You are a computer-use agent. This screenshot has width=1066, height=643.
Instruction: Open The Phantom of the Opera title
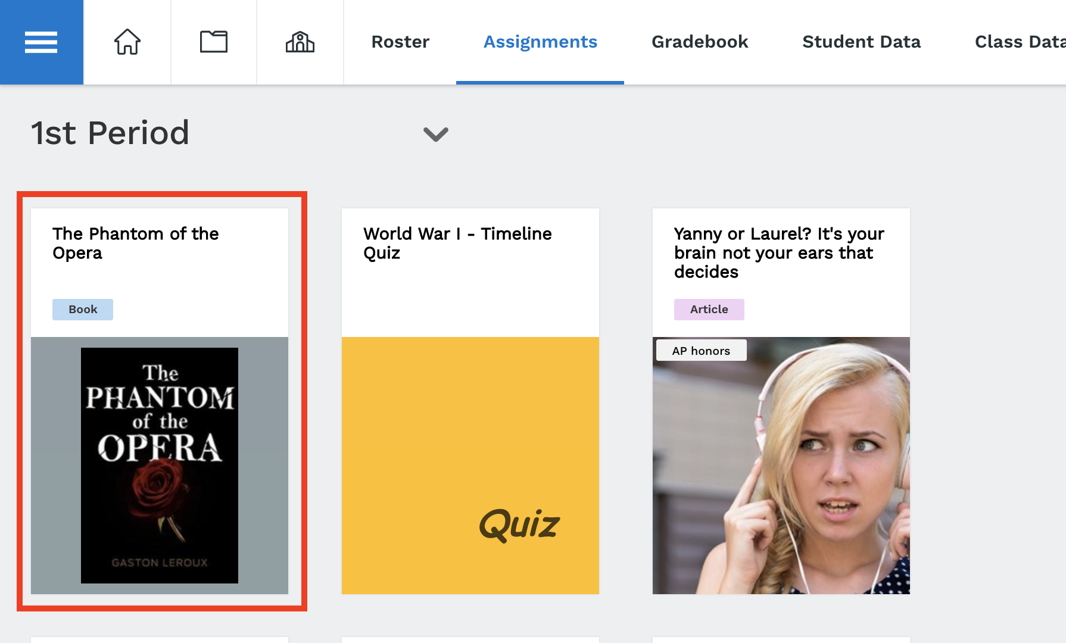pyautogui.click(x=136, y=243)
